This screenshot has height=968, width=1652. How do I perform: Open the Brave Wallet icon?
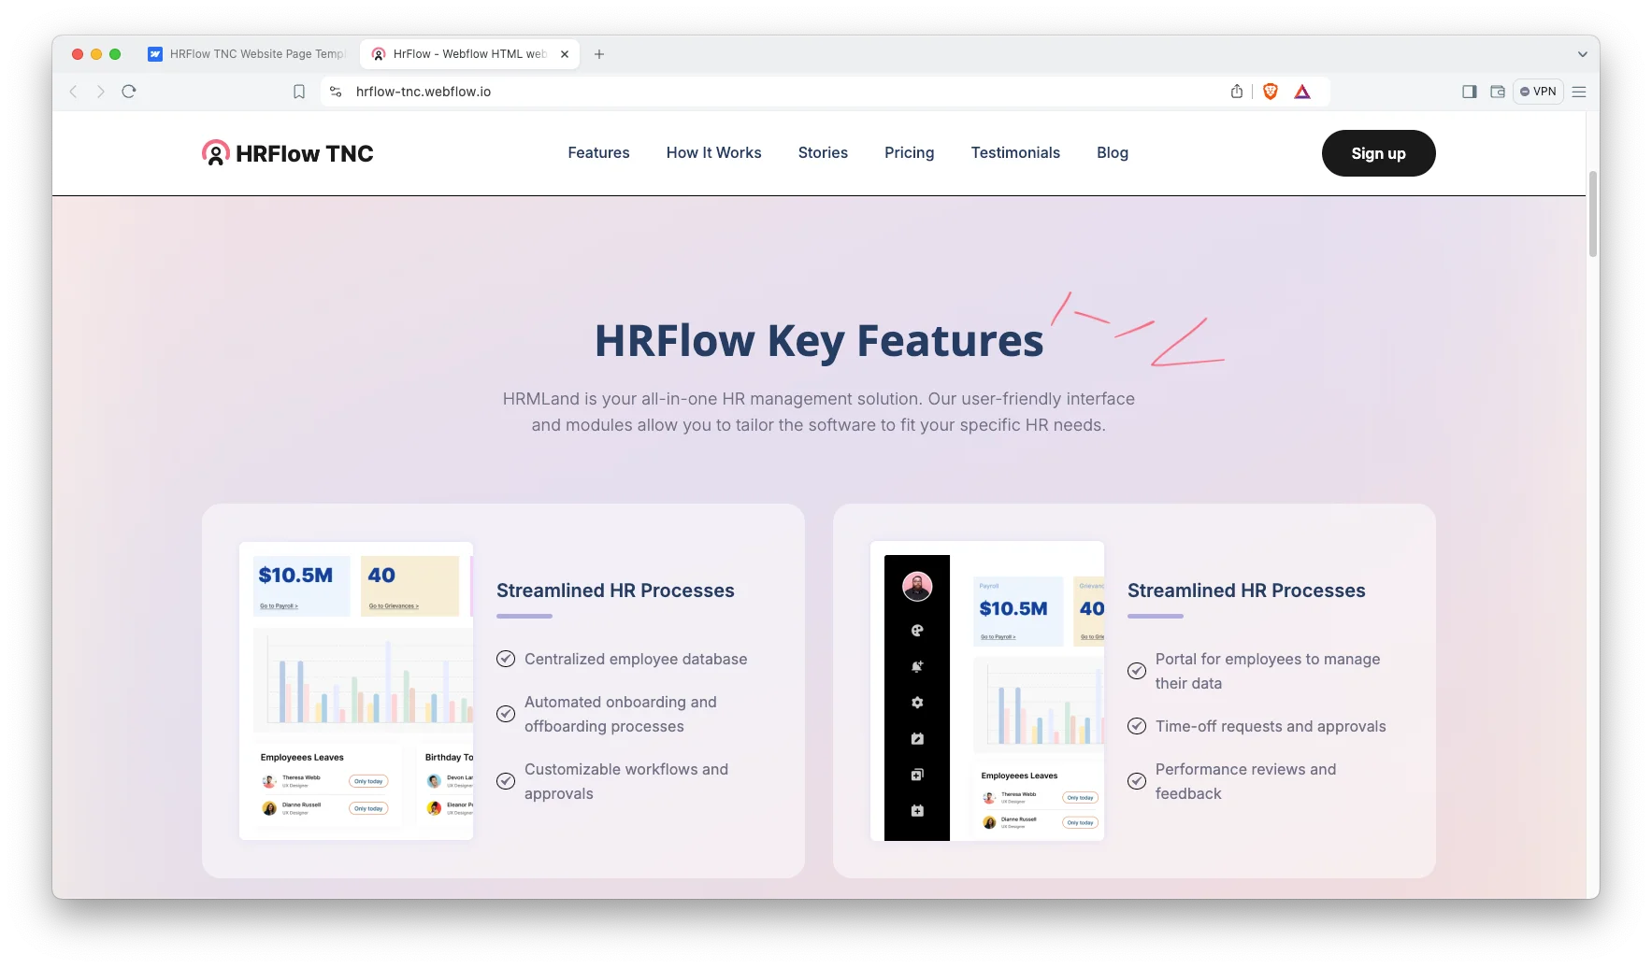pos(1498,92)
